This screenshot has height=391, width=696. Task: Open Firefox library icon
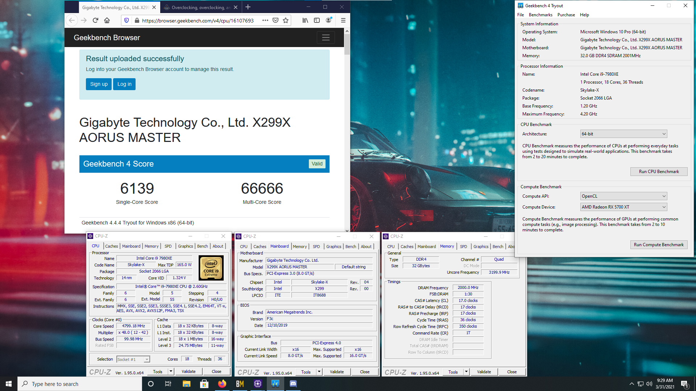[x=305, y=21]
